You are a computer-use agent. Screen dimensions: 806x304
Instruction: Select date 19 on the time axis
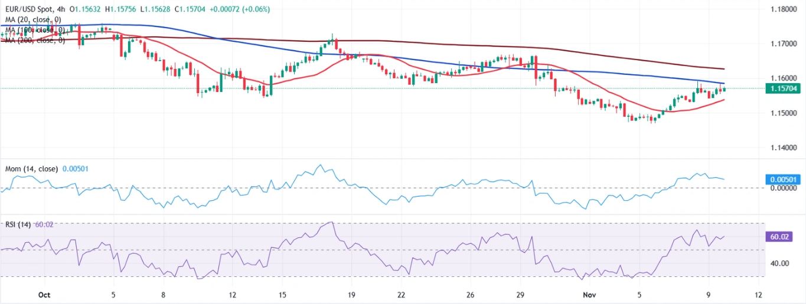point(351,295)
